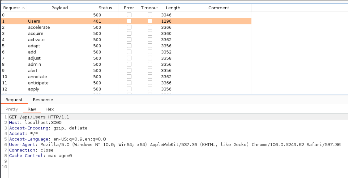Toggle Error checkbox for admin row
Screen dimensions: 348x178
point(129,64)
